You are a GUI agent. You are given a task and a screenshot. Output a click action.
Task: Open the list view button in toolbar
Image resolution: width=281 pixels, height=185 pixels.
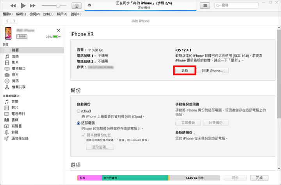(x=205, y=6)
